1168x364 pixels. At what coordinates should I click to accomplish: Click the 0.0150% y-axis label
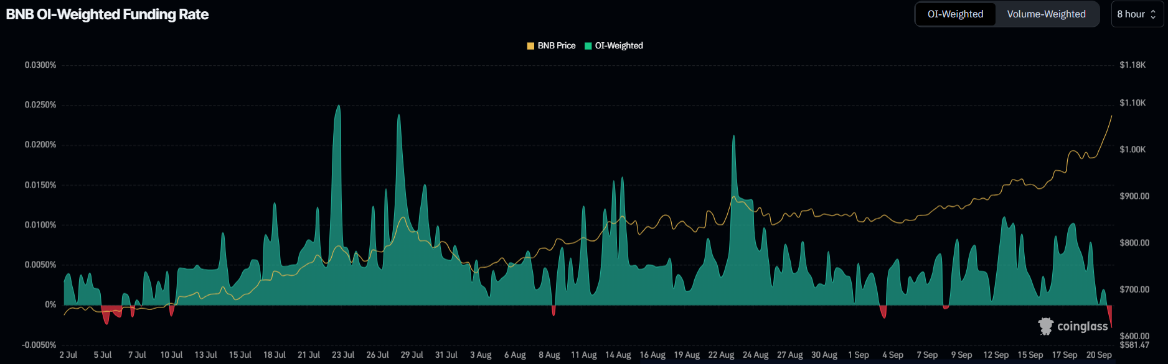[40, 185]
